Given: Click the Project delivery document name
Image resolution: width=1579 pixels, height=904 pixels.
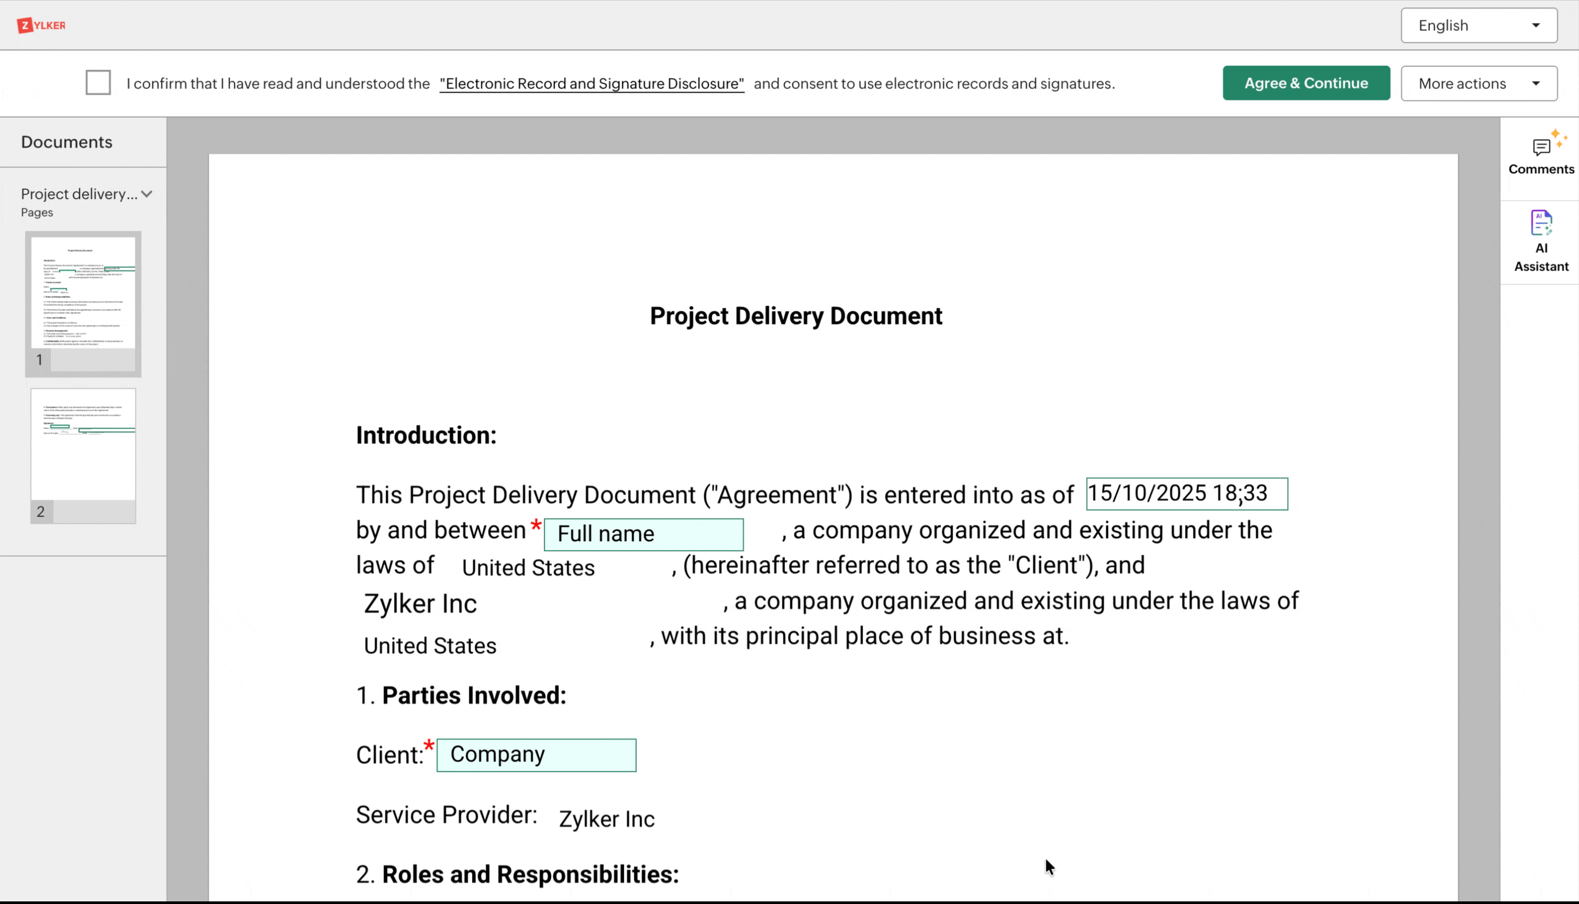Looking at the screenshot, I should point(80,194).
